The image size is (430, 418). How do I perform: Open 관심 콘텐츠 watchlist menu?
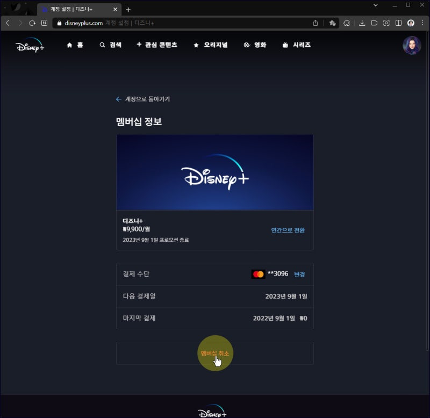(x=157, y=45)
